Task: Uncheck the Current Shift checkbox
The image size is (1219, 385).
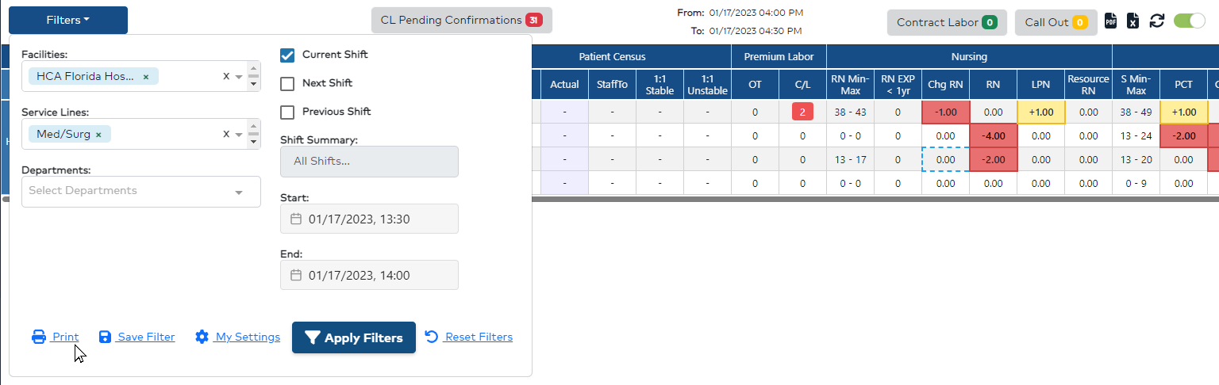Action: pos(287,55)
